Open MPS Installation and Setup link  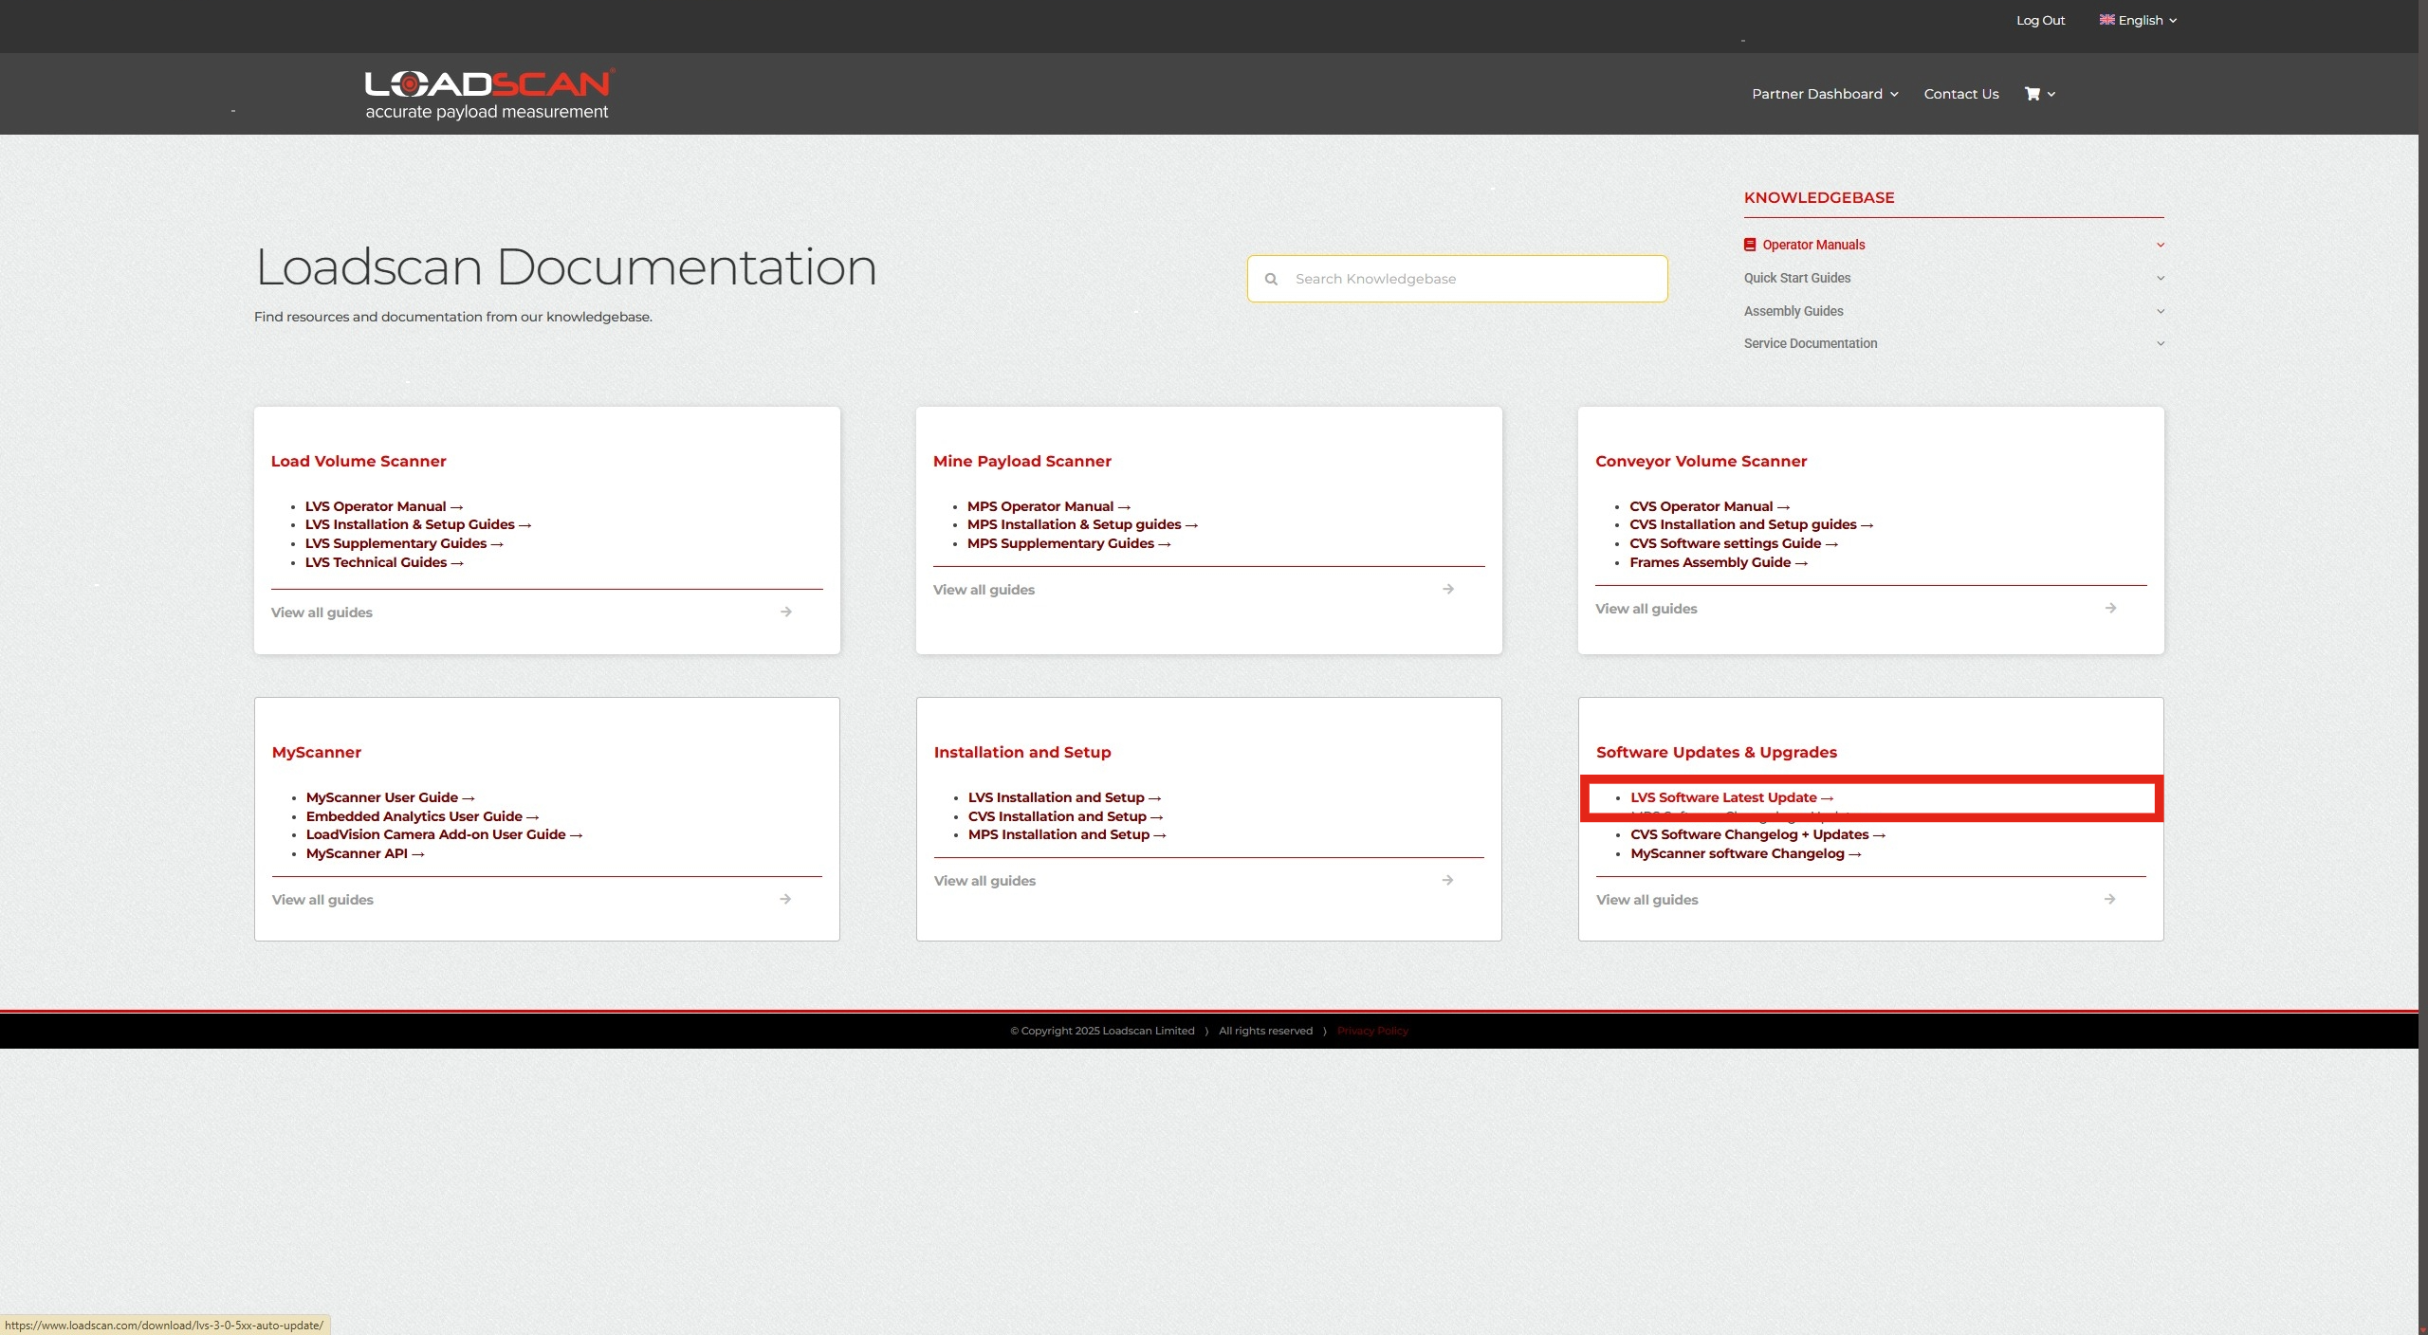1067,834
